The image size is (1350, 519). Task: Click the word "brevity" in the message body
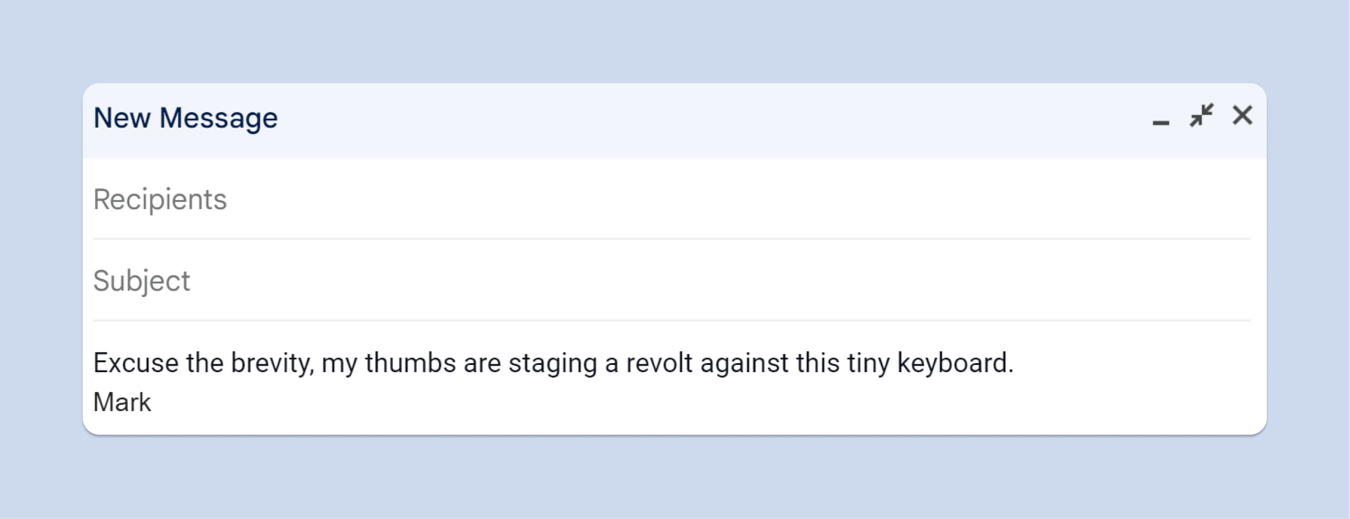271,363
